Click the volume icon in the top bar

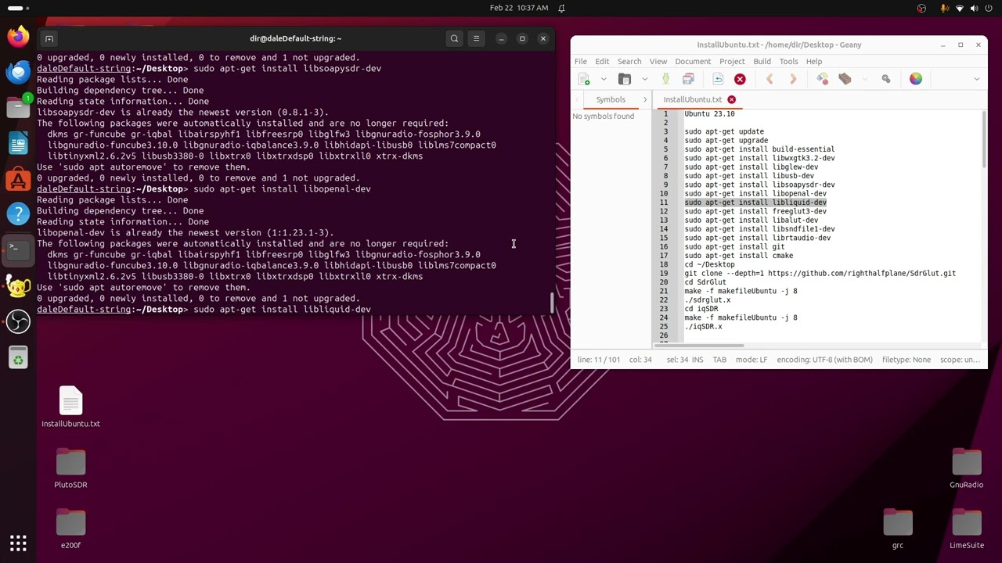point(975,8)
